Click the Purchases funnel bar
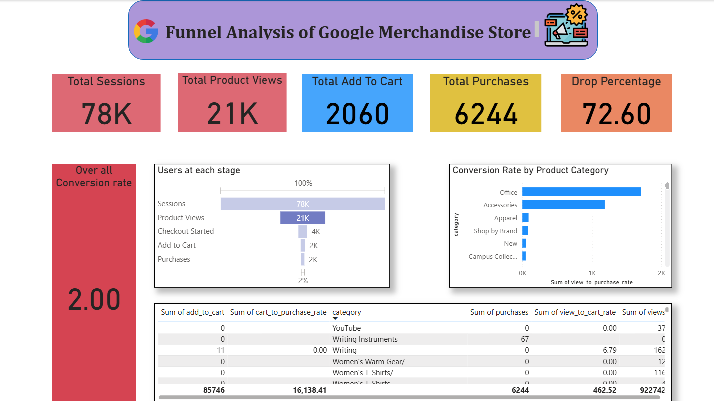 303,259
